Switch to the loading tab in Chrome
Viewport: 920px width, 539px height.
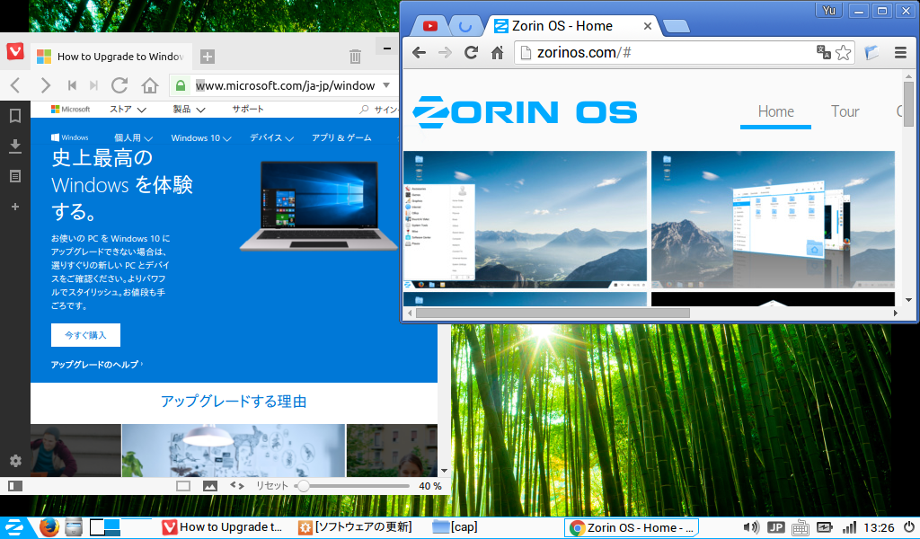click(465, 26)
